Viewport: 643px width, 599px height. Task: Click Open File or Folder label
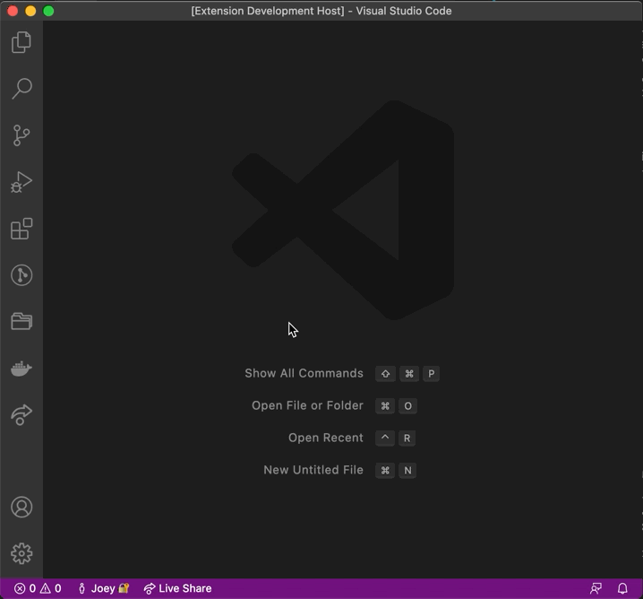tap(307, 405)
